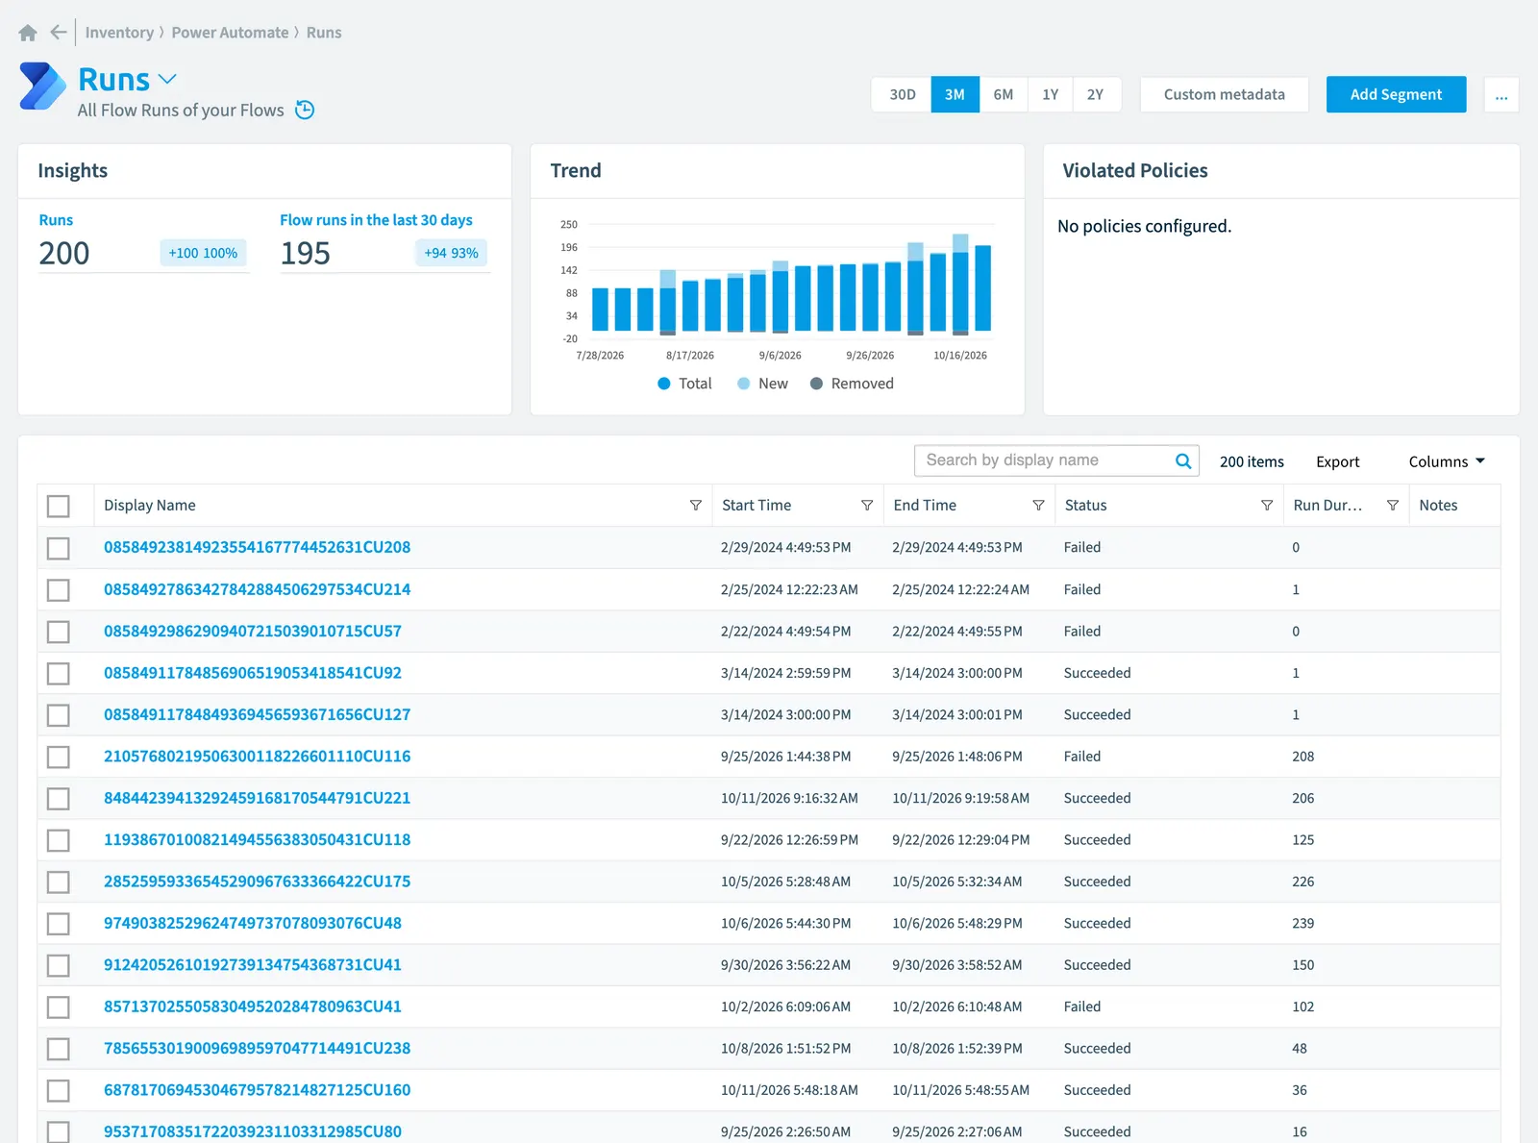Open the Status column filter
Image resolution: width=1538 pixels, height=1143 pixels.
(x=1267, y=506)
